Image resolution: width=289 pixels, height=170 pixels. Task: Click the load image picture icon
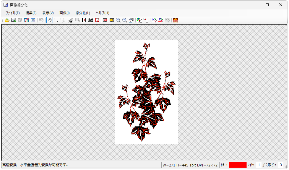pos(14,20)
